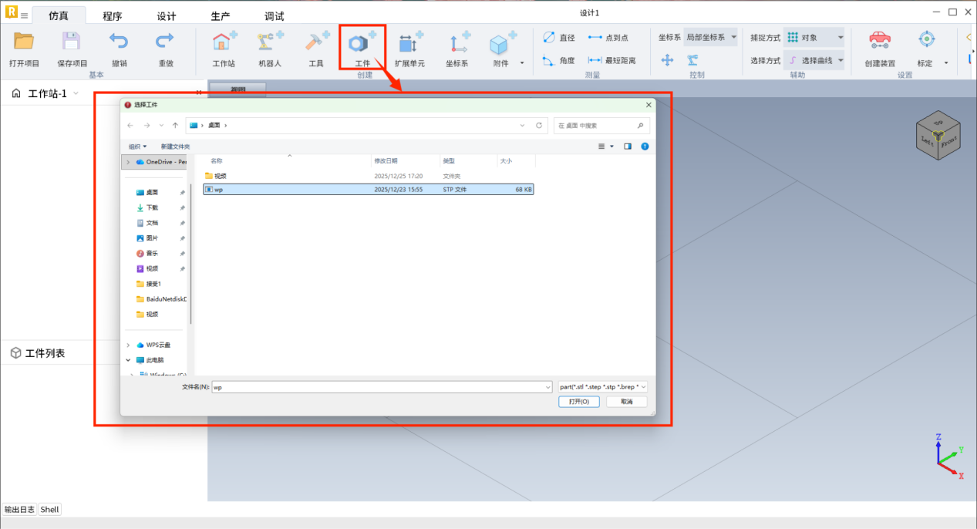Open the 局部坐标系 coordinate dropdown
This screenshot has width=977, height=529.
click(x=711, y=37)
